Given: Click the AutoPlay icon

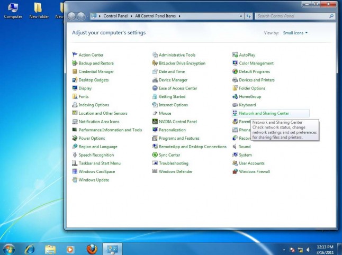Looking at the screenshot, I should 235,54.
